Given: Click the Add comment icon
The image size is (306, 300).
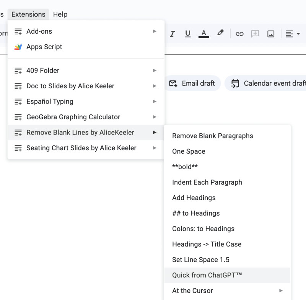Looking at the screenshot, I should click(x=255, y=34).
